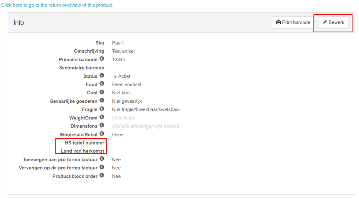Image resolution: width=359 pixels, height=198 pixels.
Task: Click the info icon next to Primaire barcode
Action: pyautogui.click(x=102, y=59)
